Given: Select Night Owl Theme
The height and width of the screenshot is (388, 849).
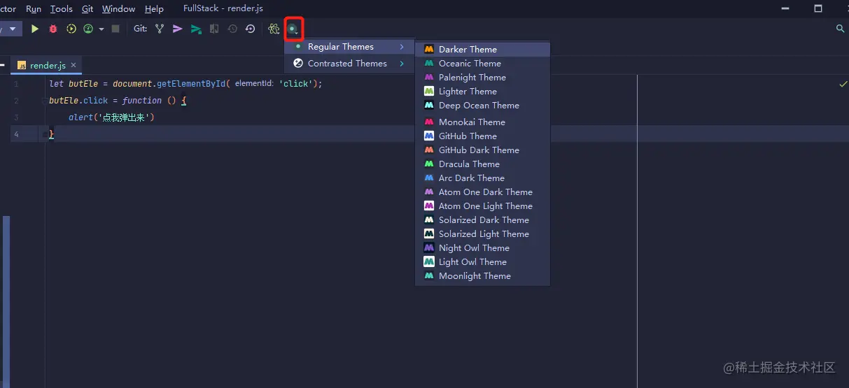Looking at the screenshot, I should point(482,248).
